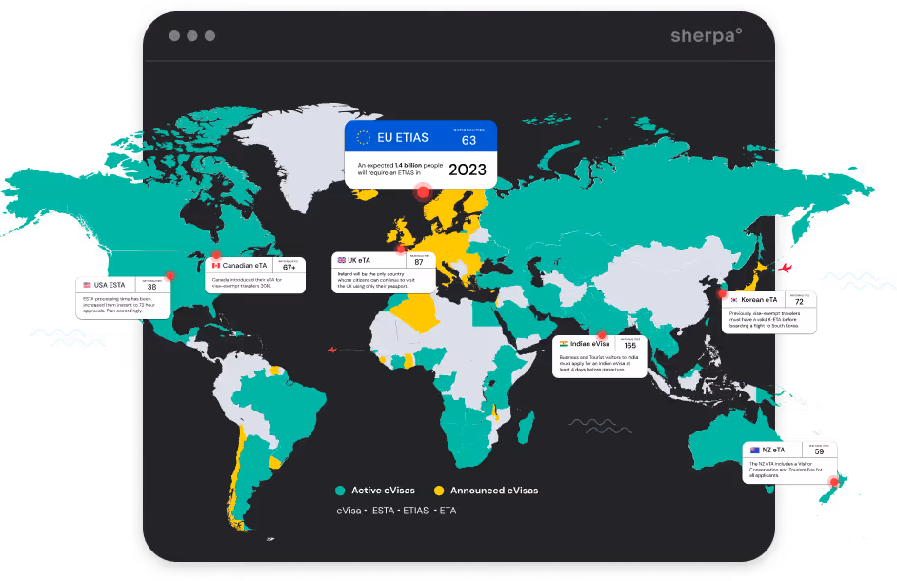The image size is (897, 581).
Task: Click the 1.4 billion people ETIAS description
Action: (x=400, y=169)
